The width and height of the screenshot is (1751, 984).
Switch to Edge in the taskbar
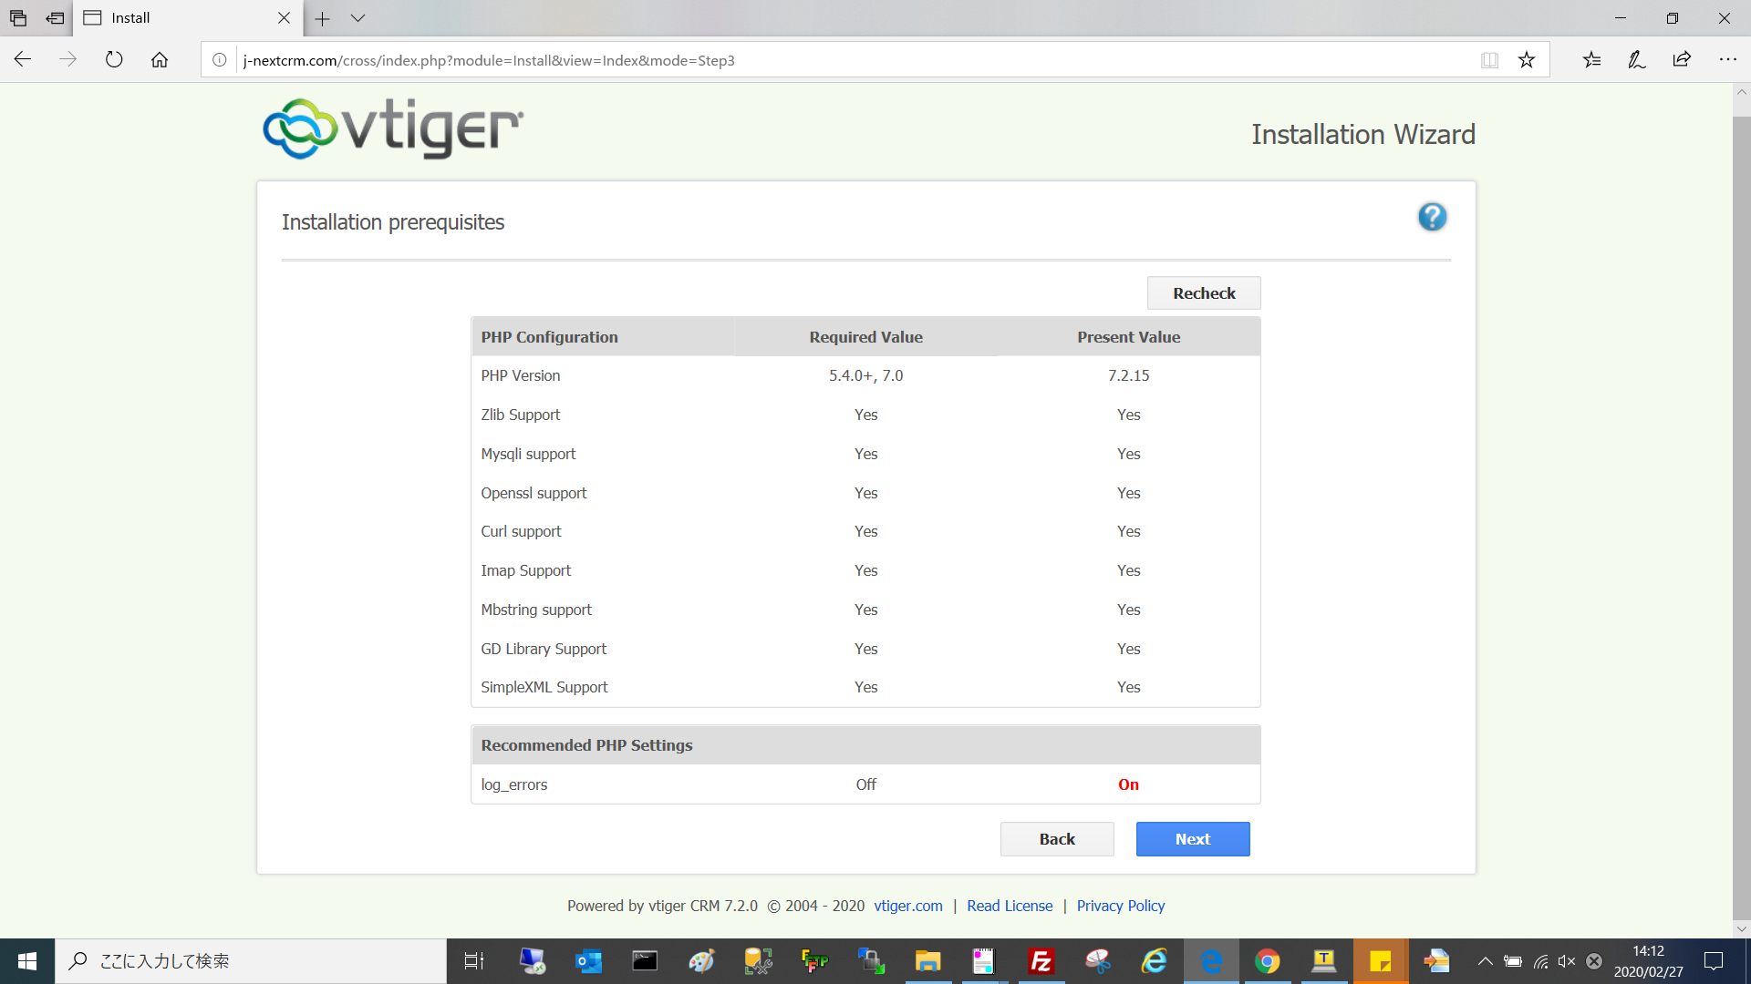tap(1210, 961)
